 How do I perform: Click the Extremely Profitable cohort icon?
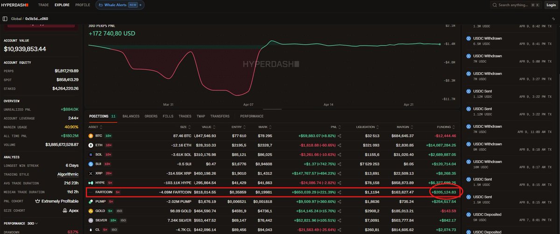coord(37,201)
